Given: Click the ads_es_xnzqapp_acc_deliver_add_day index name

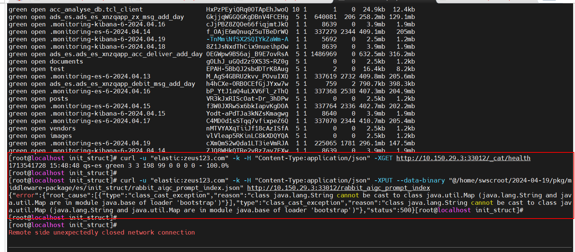Looking at the screenshot, I should (126, 54).
